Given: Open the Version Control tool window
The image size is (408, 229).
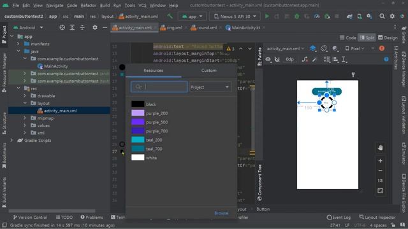Looking at the screenshot, I should click(30, 217).
